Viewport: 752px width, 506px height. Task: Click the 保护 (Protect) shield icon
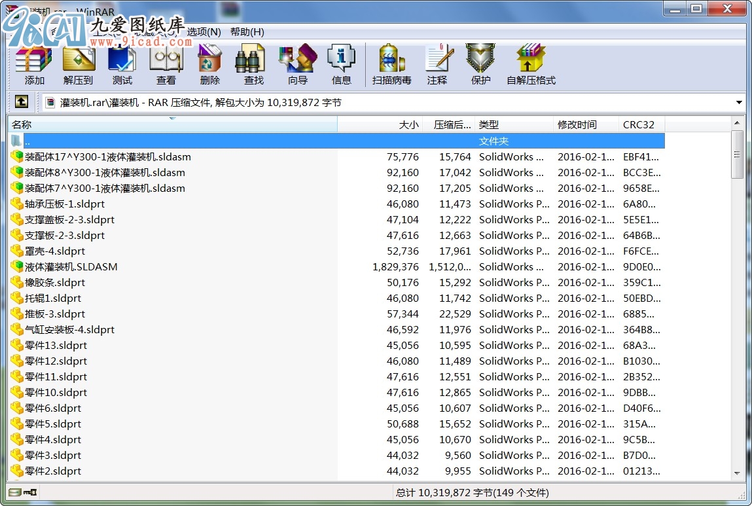click(x=480, y=64)
